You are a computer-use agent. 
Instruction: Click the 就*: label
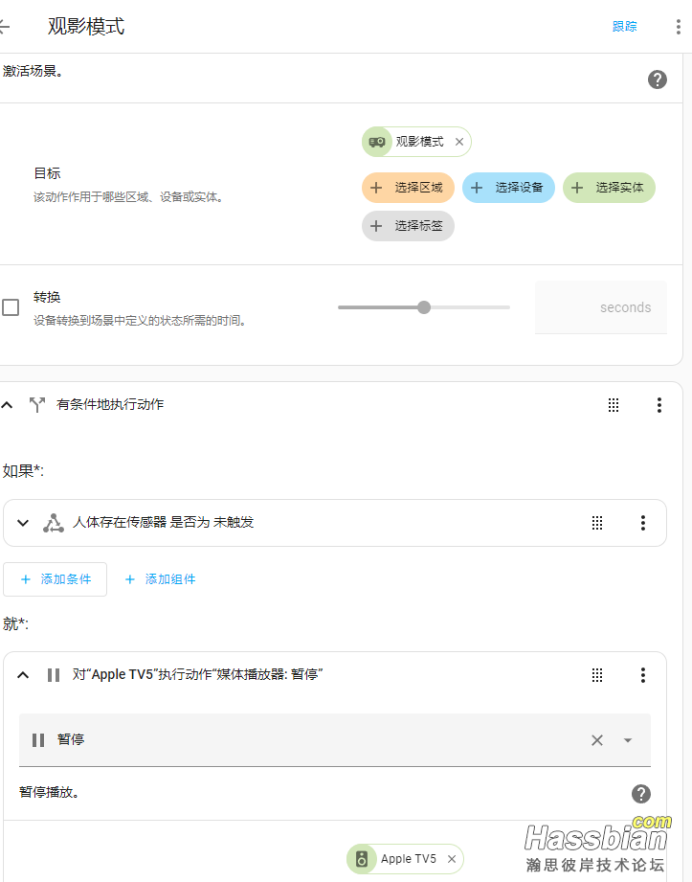(15, 623)
